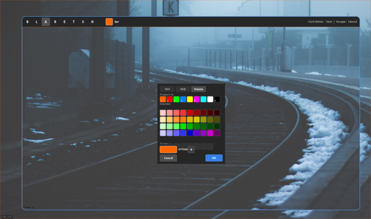Select the H tool in the toolbar
The image size is (371, 219).
click(92, 22)
